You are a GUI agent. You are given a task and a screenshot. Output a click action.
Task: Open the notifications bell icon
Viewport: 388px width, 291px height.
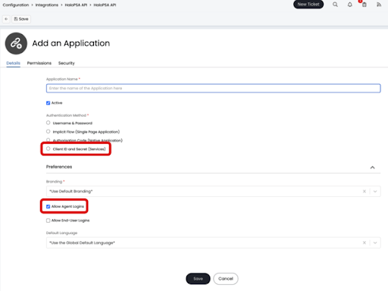click(349, 5)
